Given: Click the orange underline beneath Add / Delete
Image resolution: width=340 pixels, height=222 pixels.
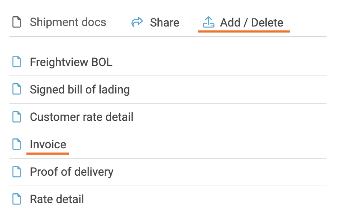Looking at the screenshot, I should click(244, 31).
